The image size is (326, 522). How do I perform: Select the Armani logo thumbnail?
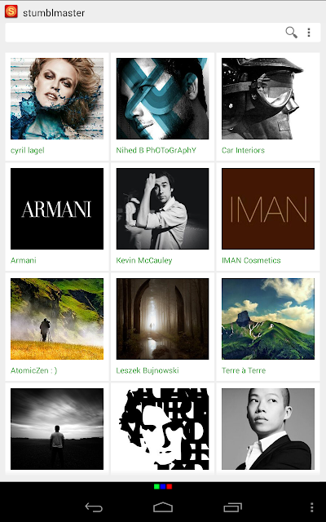[x=57, y=209]
